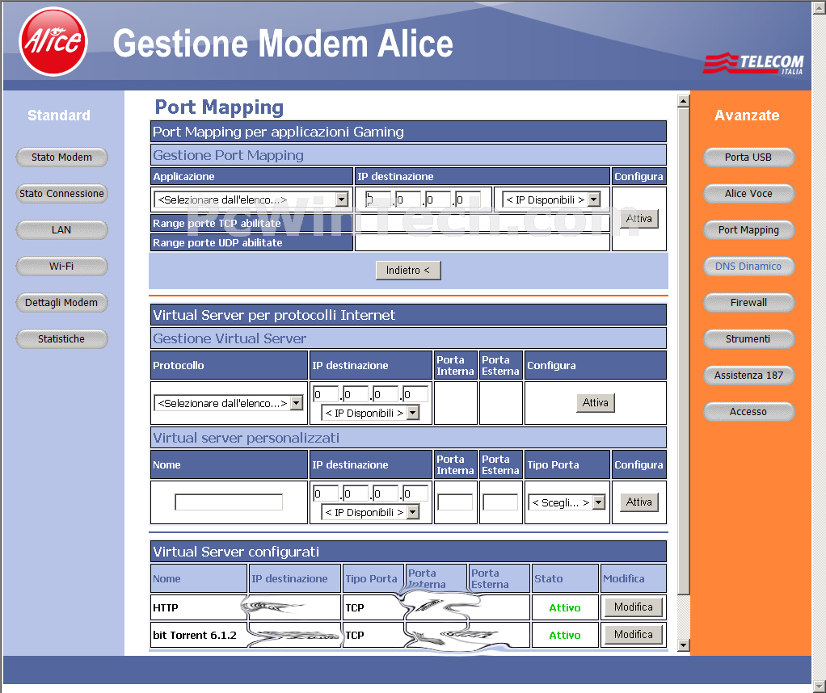Focus fourth IP octet in Virtual server personalizzati
The height and width of the screenshot is (693, 826).
tap(415, 493)
